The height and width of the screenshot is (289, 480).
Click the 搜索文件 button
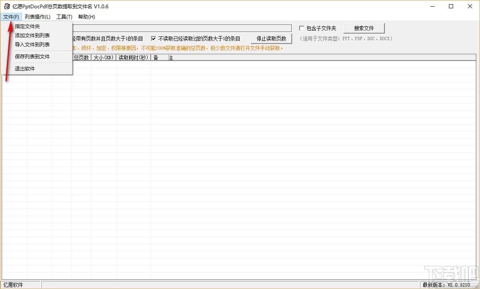[x=364, y=28]
